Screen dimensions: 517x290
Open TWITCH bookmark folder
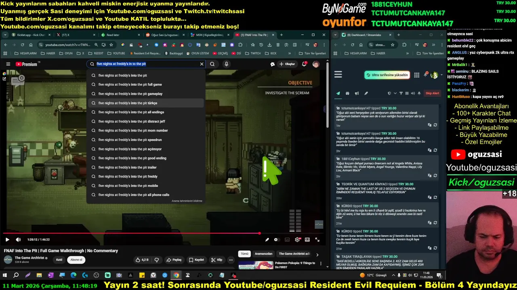pyautogui.click(x=253, y=53)
